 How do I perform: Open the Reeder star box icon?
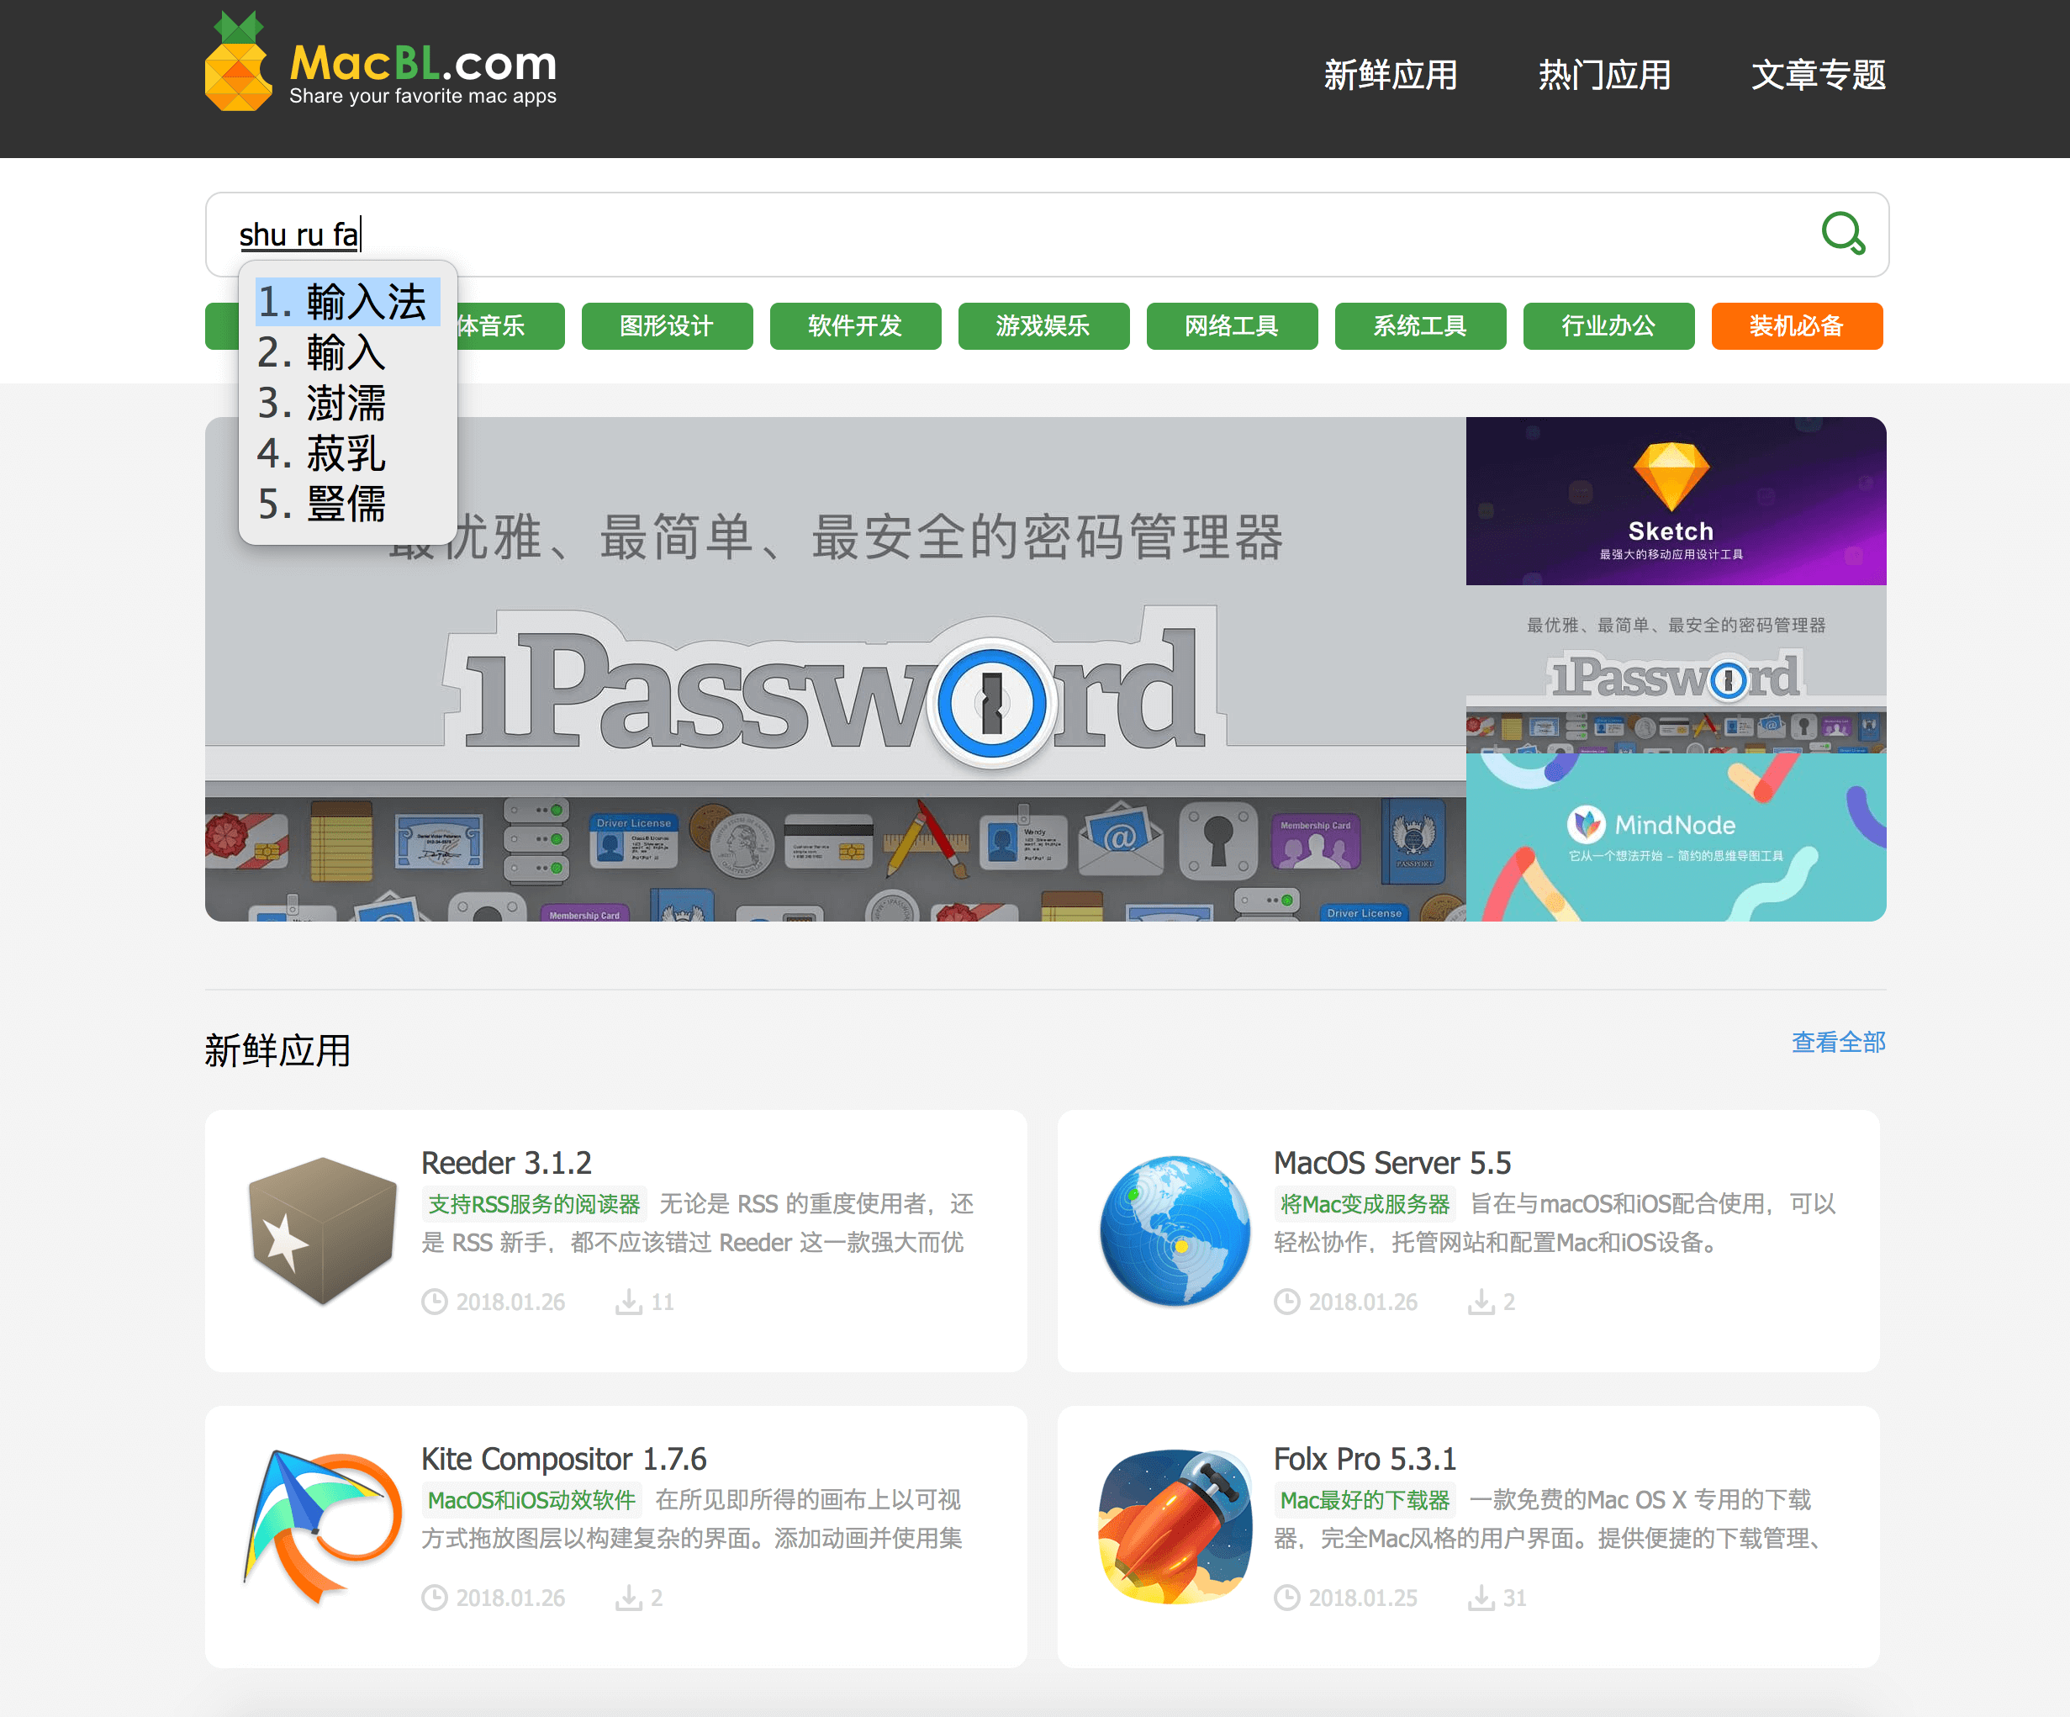[322, 1231]
